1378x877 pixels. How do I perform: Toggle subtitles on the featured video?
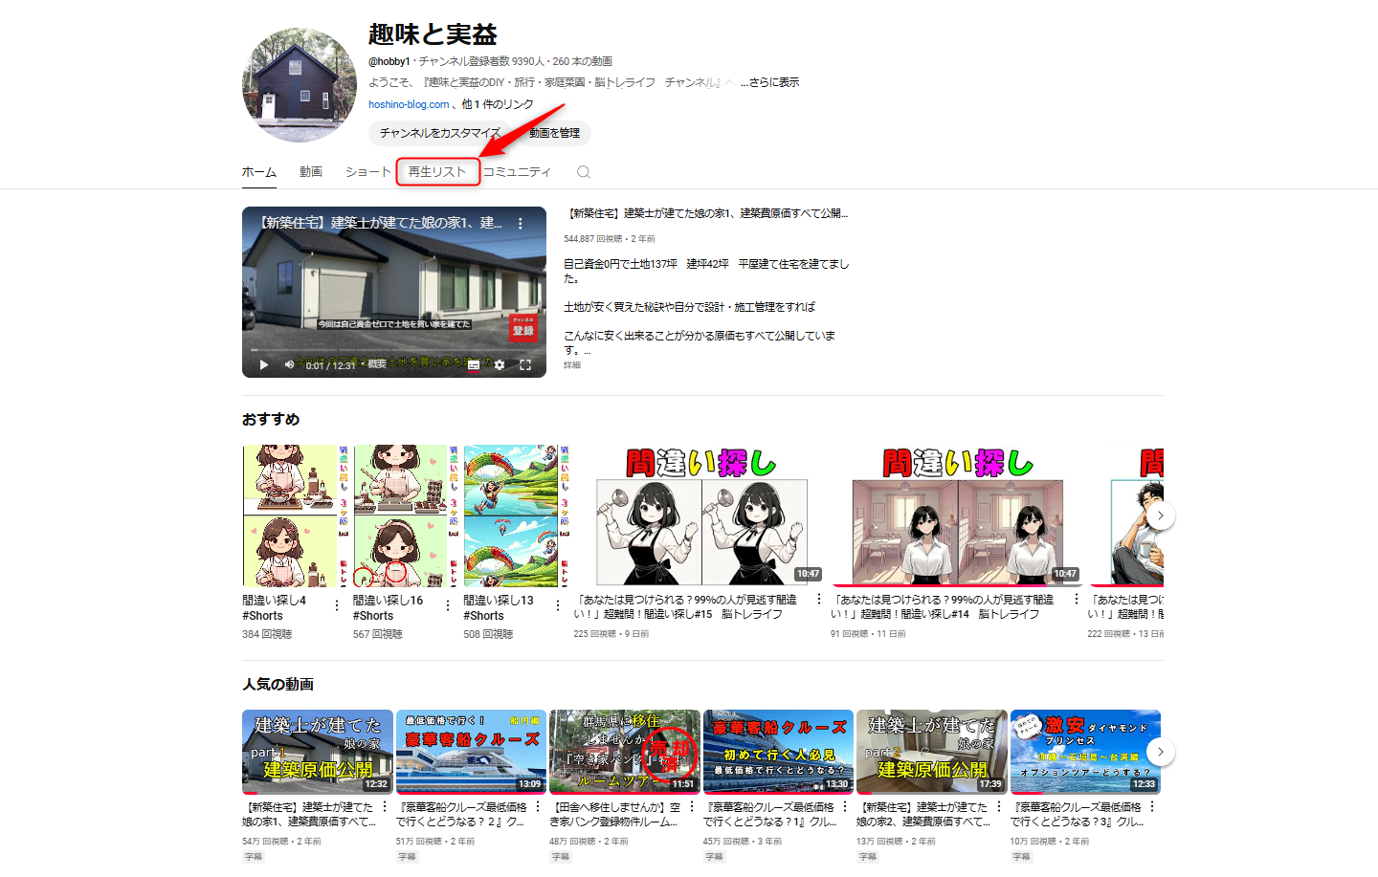click(x=474, y=365)
